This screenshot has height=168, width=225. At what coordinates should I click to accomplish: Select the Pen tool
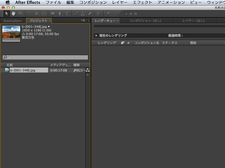pyautogui.click(x=60, y=13)
